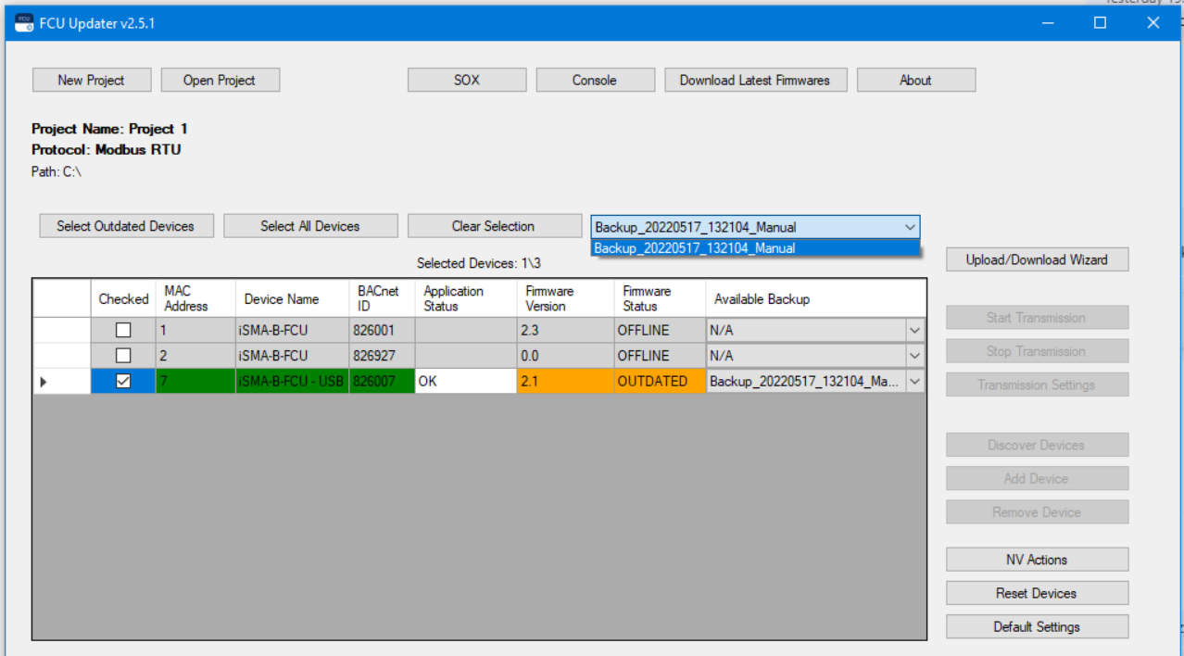Open the Available Backup dropdown for iSMA-B-FCU - USB
Image resolution: width=1184 pixels, height=656 pixels.
click(x=913, y=381)
